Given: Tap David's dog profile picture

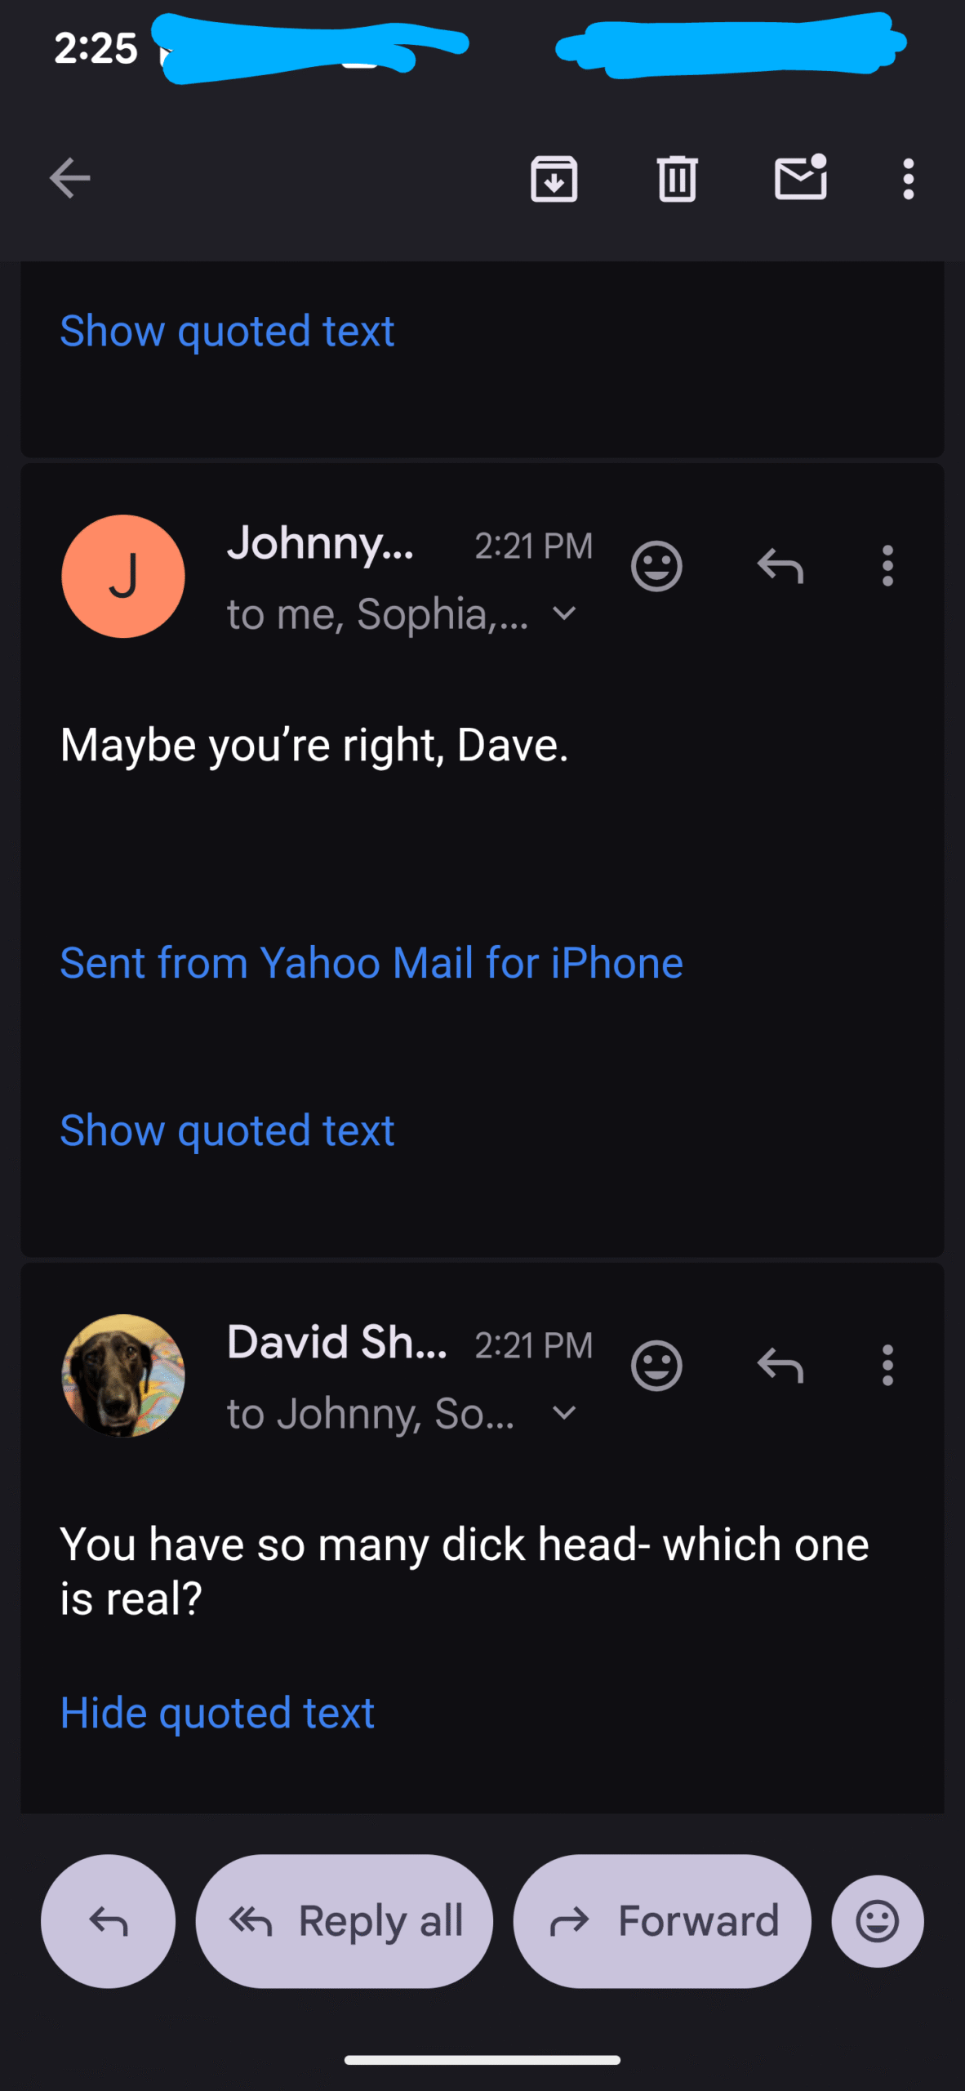Looking at the screenshot, I should 123,1375.
